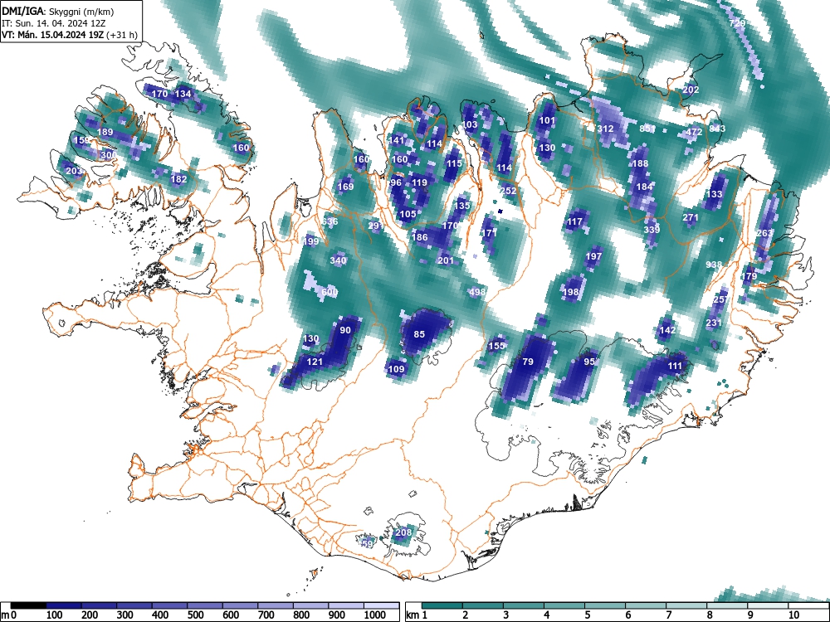Click the dark teal swatch between 1 and 2 km

pos(442,605)
